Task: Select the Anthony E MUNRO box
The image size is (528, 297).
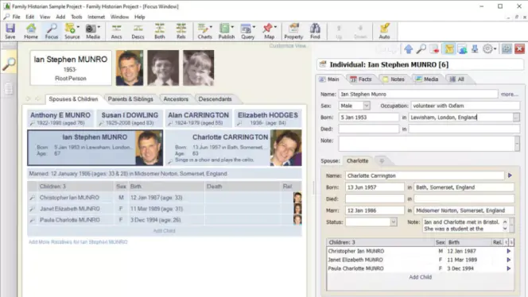Action: click(x=60, y=118)
